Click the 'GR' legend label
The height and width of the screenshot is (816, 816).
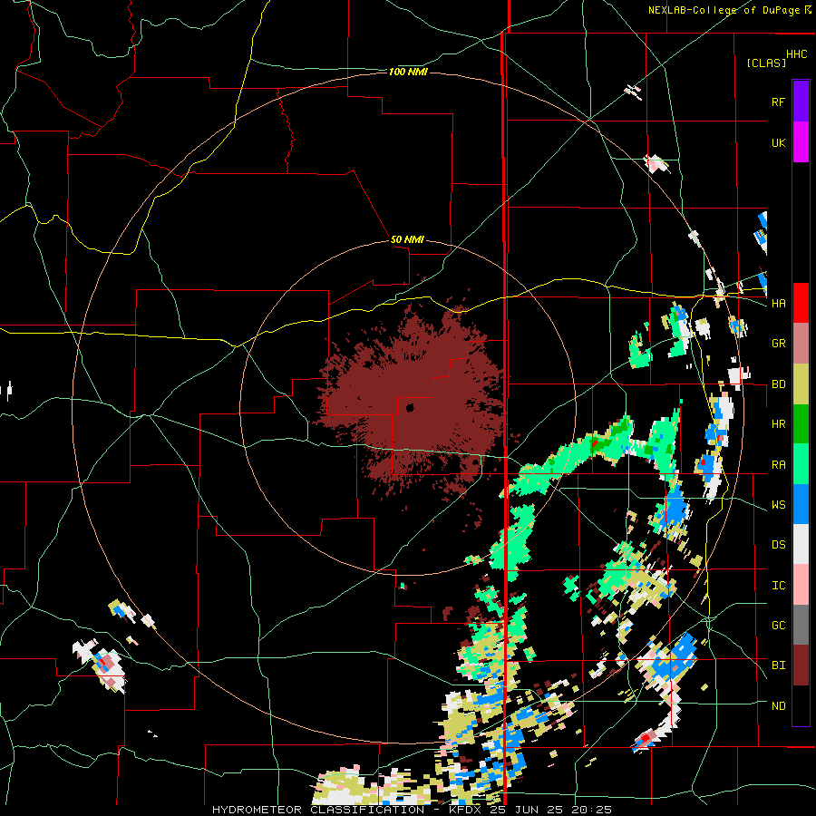tap(778, 344)
